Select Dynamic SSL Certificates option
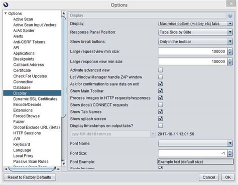 coord(35,99)
